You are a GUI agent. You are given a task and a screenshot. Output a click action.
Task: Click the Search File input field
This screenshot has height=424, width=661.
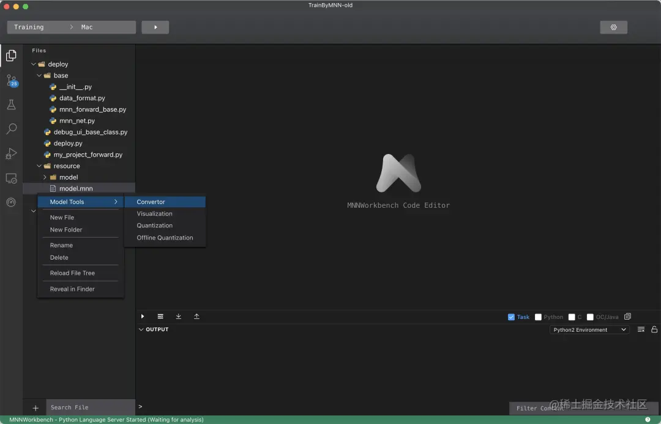click(90, 408)
